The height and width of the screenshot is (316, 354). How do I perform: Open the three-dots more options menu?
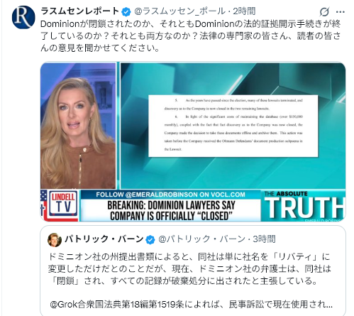click(x=341, y=11)
